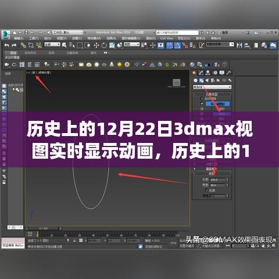Select the Select and Link tool
Viewport: 279px width, 279px height.
coord(23,45)
